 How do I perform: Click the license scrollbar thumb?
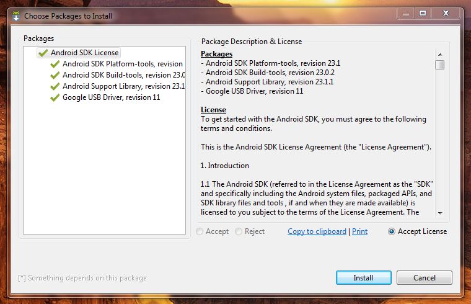(440, 65)
